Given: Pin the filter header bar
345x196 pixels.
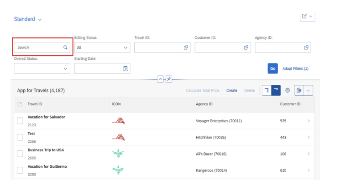Looking at the screenshot, I should click(x=169, y=79).
